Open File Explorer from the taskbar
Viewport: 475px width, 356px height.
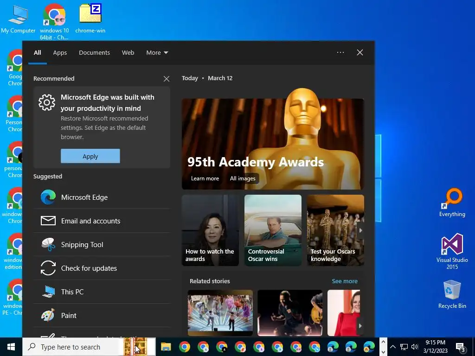point(166,347)
